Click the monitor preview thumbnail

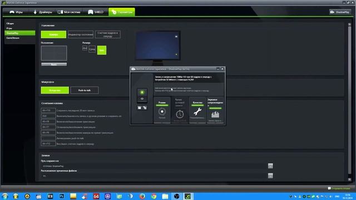click(158, 46)
